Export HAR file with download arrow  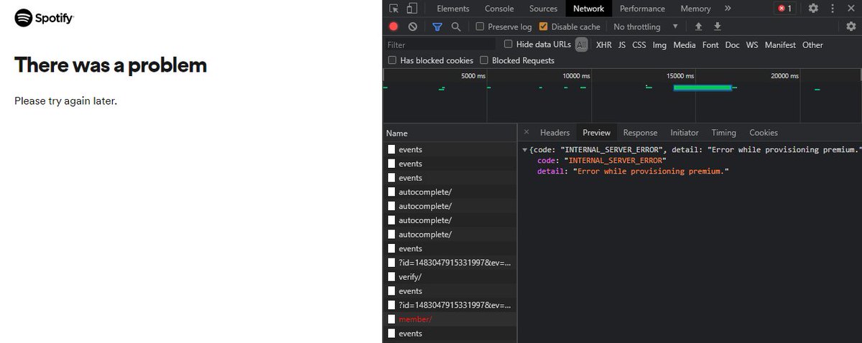point(717,27)
